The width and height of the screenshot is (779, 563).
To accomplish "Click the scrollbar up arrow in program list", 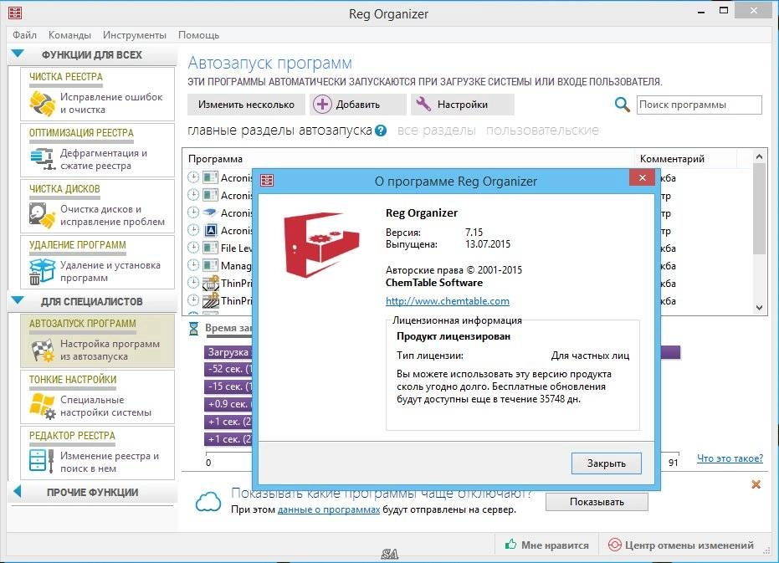I will pos(759,156).
